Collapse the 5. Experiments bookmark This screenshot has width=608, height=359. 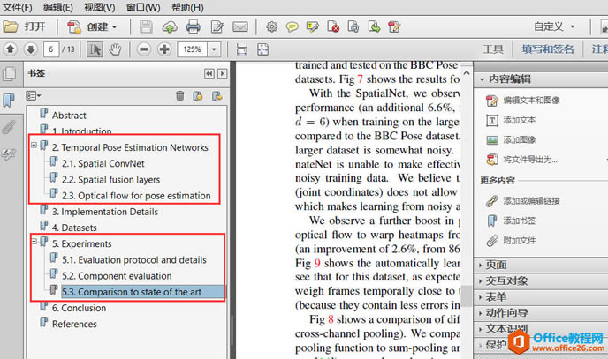(34, 242)
